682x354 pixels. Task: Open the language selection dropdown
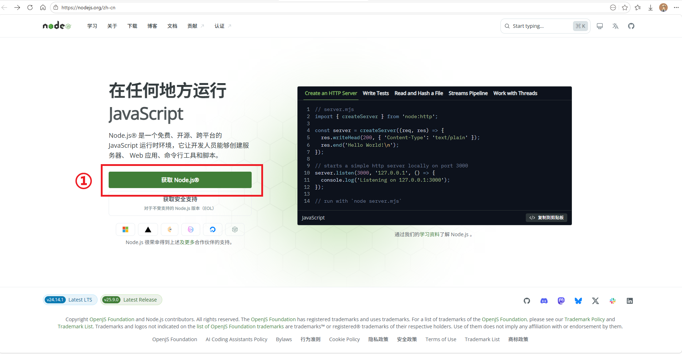pyautogui.click(x=615, y=26)
